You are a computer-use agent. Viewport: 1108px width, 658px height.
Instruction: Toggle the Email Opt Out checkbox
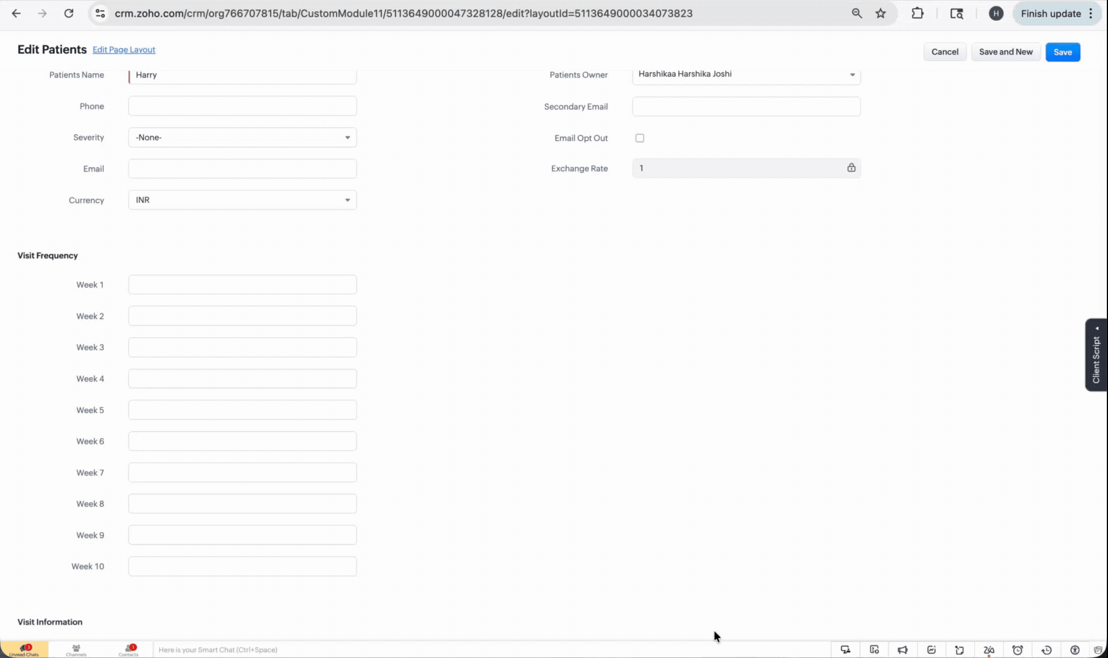pos(639,138)
